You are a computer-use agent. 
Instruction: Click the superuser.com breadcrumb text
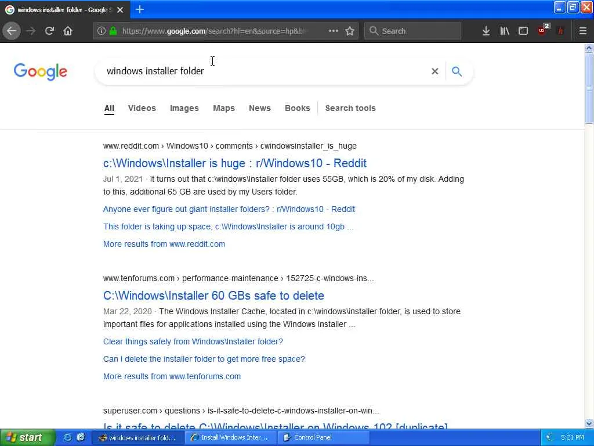point(130,411)
